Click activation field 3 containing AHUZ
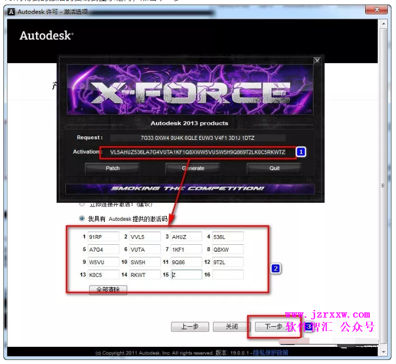The image size is (396, 364). tap(186, 237)
